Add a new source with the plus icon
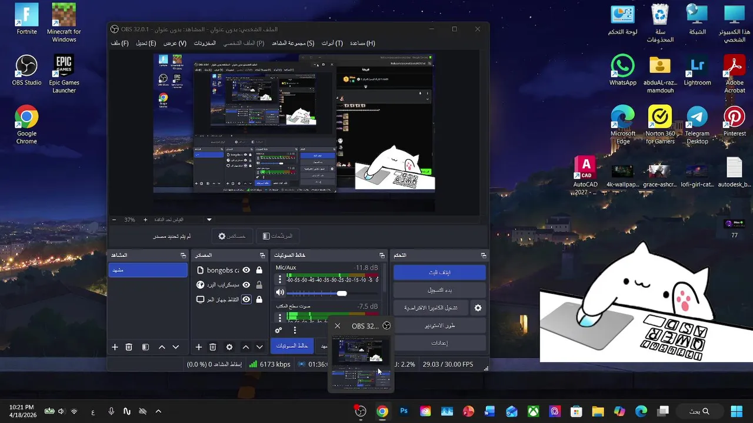Screen dimensions: 753x423 [199, 347]
